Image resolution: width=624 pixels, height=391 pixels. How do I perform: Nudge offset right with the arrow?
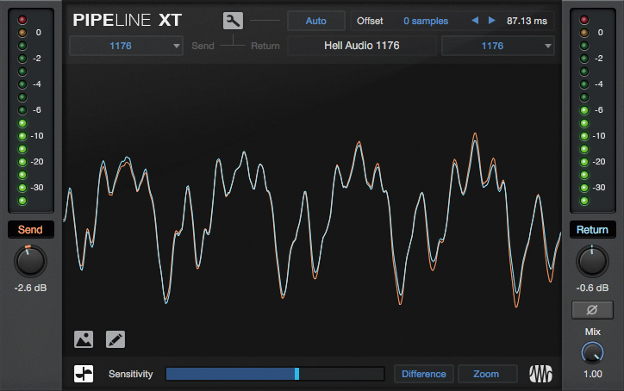pyautogui.click(x=492, y=21)
